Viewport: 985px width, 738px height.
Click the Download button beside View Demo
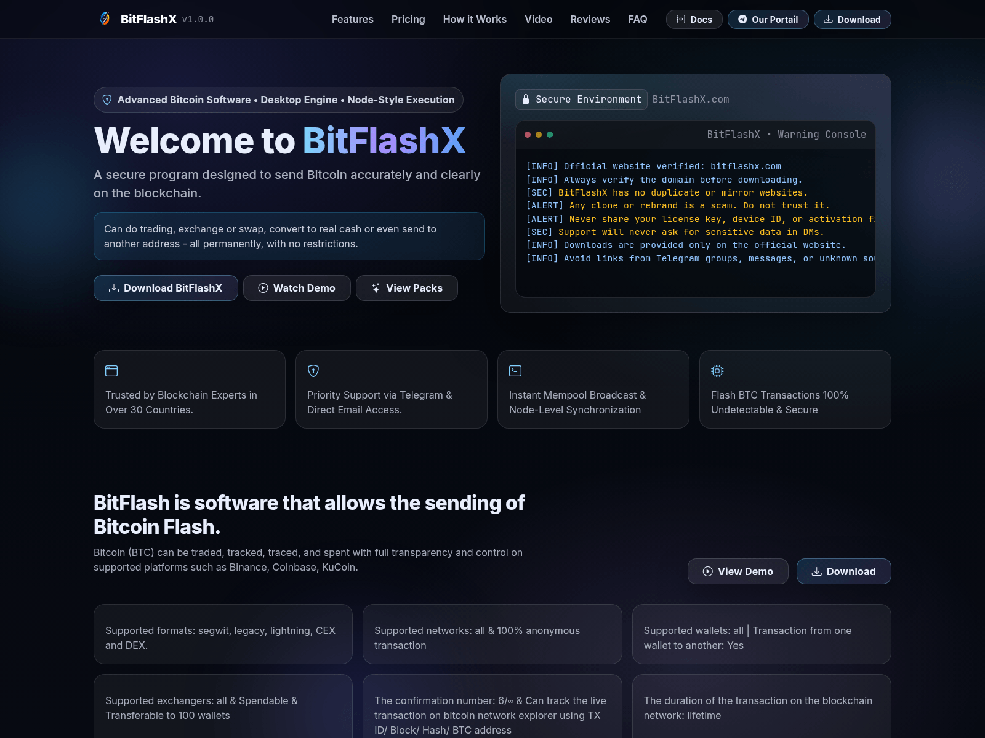[844, 571]
